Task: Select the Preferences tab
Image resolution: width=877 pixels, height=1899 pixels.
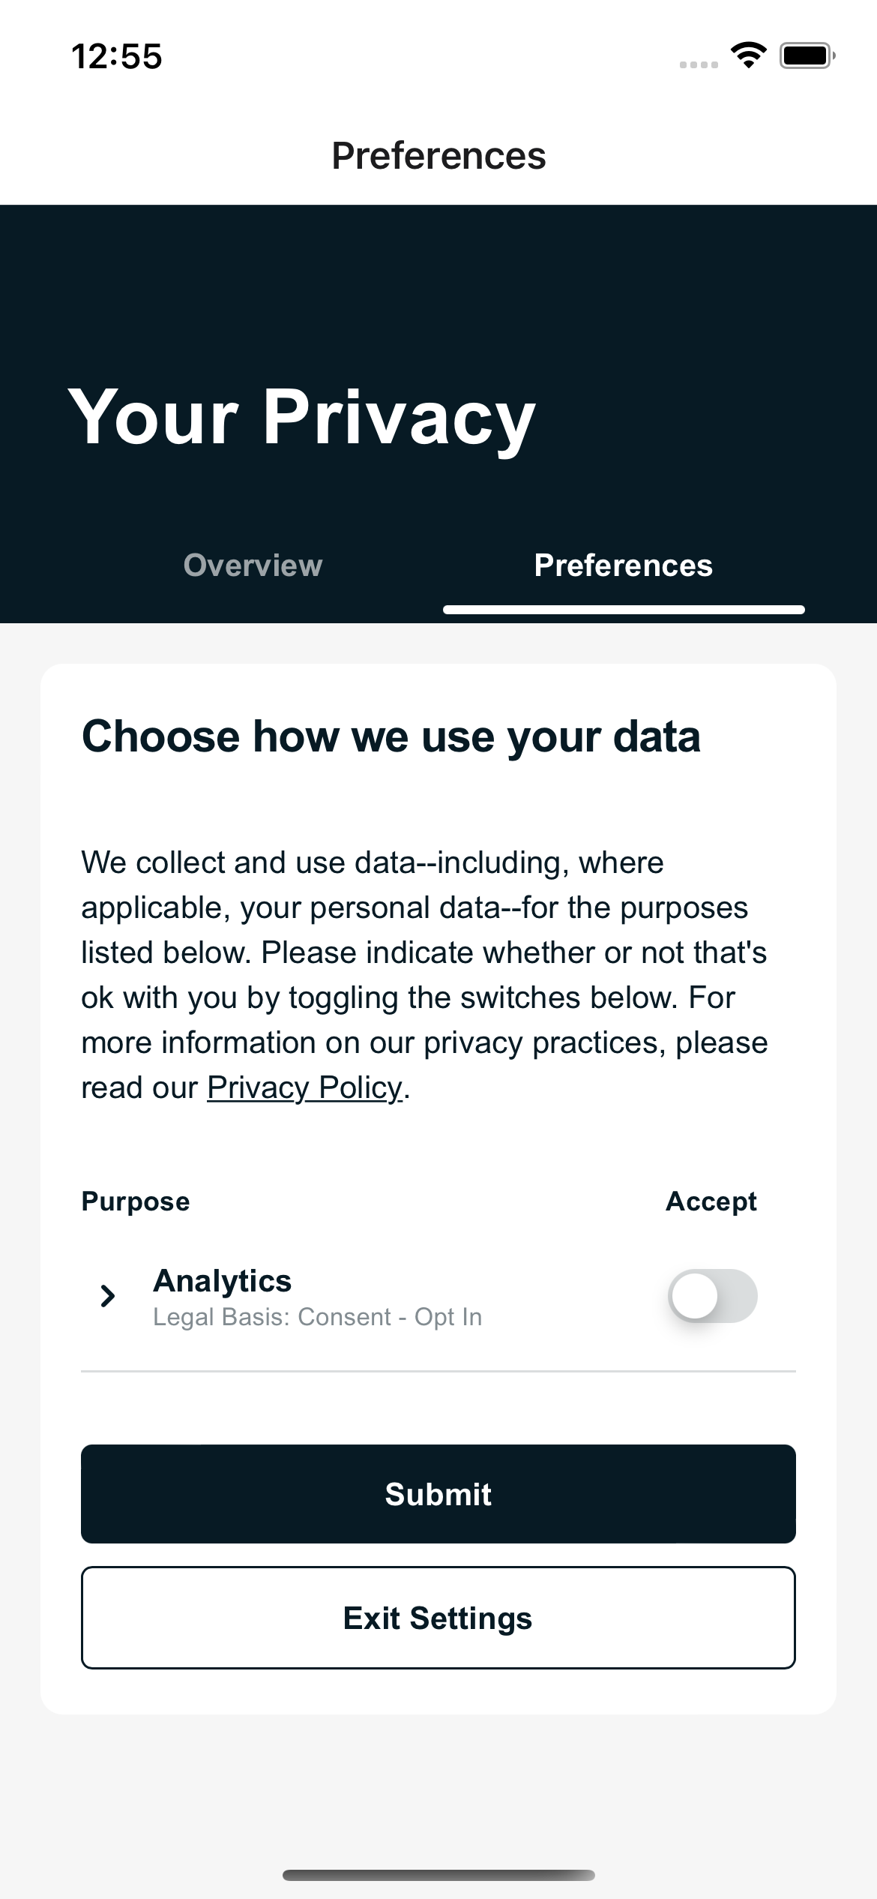Action: click(623, 565)
